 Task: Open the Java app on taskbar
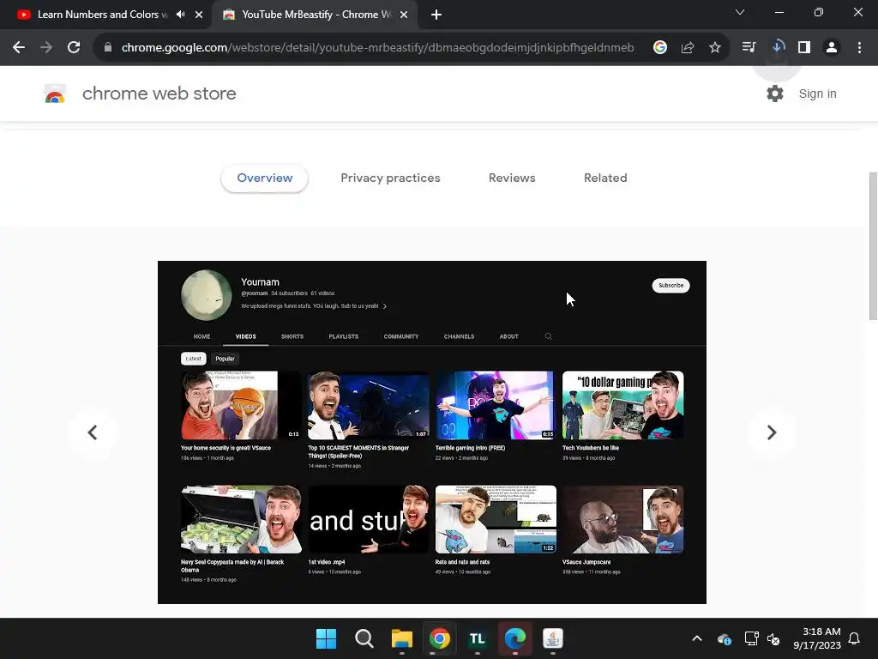point(553,638)
